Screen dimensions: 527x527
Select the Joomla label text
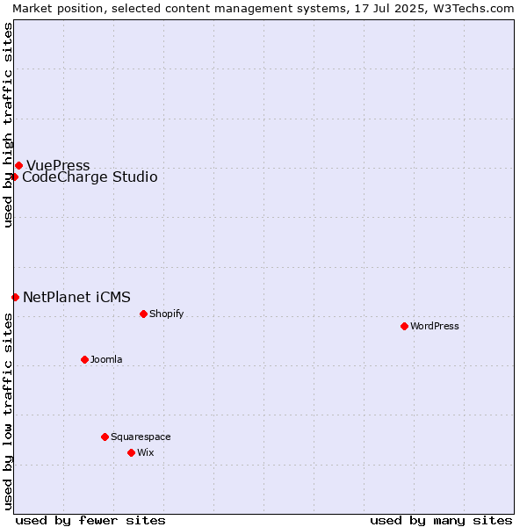[106, 359]
